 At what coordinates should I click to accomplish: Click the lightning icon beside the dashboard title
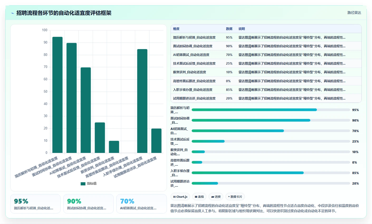(13, 13)
